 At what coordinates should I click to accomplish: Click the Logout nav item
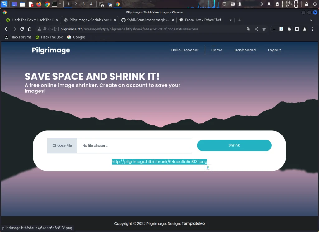click(274, 50)
